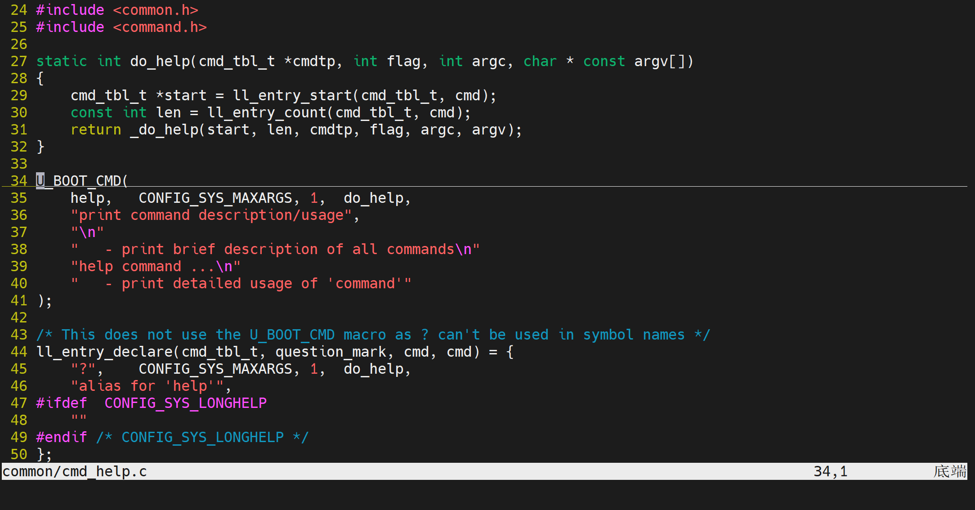Click ll_entry_count call on line 30
The height and width of the screenshot is (510, 975).
tap(267, 112)
